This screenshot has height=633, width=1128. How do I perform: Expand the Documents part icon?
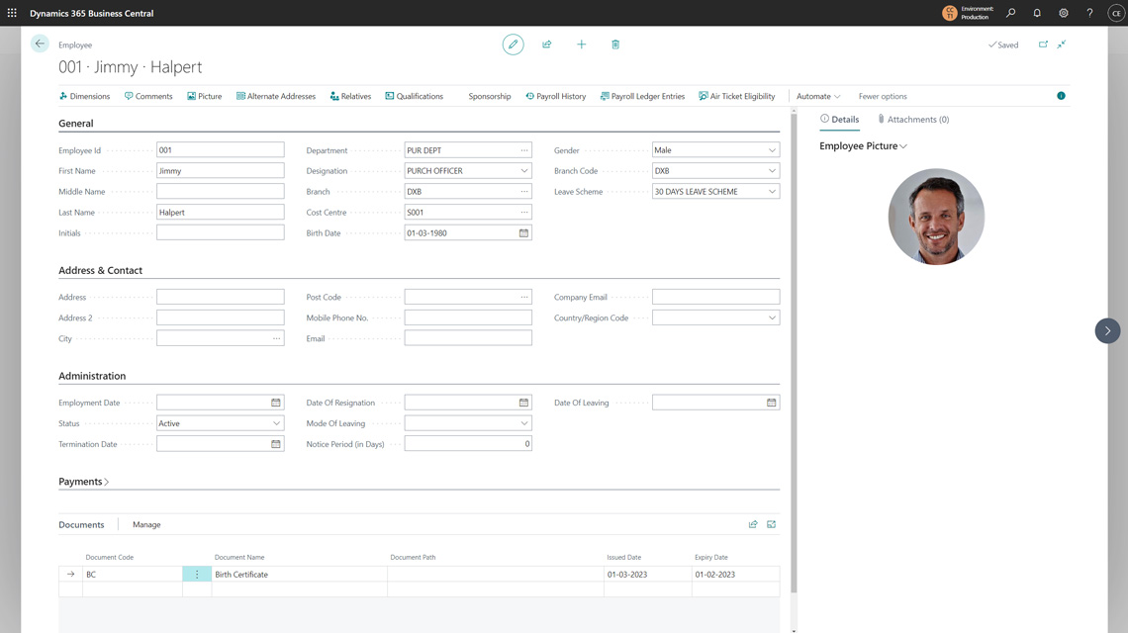coord(771,524)
